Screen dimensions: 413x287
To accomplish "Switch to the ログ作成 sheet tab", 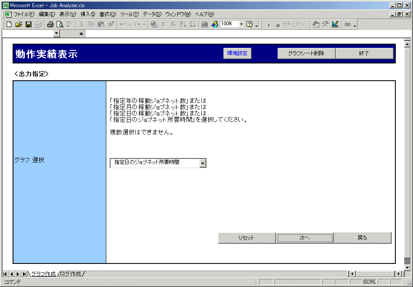I will coord(71,274).
